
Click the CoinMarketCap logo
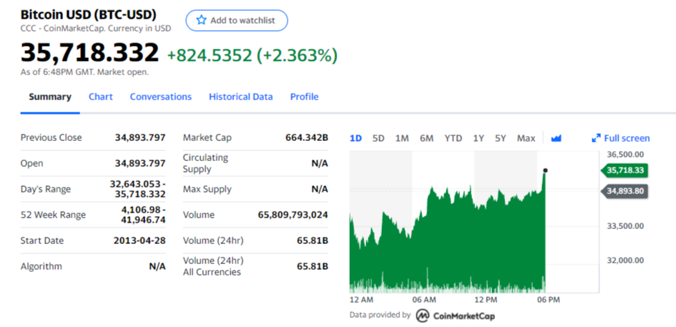click(x=456, y=316)
